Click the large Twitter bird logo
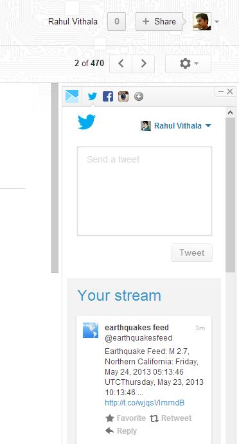239x444 pixels. [x=87, y=121]
